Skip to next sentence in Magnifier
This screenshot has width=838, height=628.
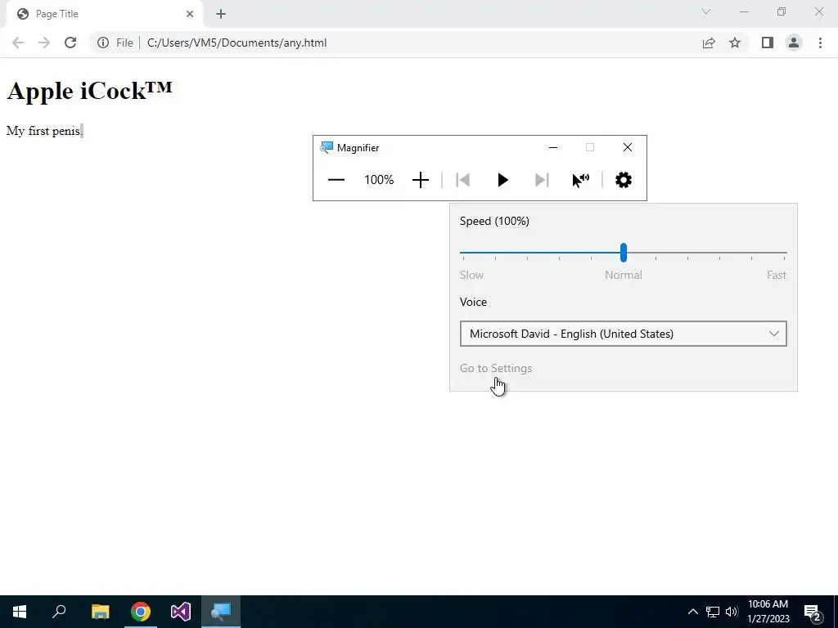[x=542, y=180]
